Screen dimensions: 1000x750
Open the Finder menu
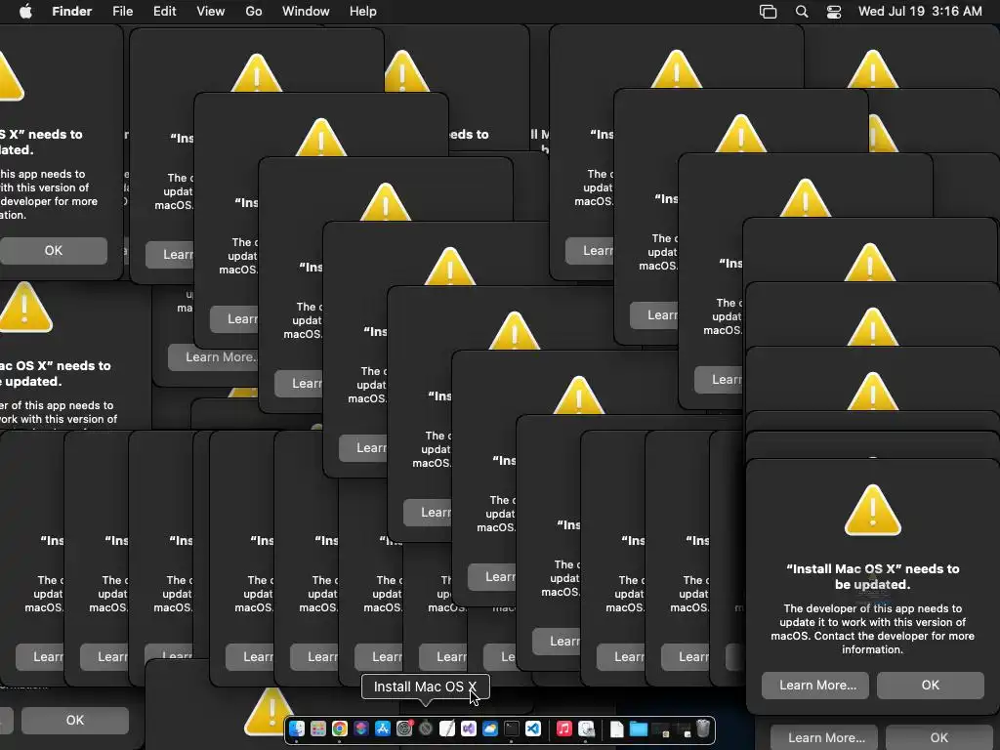(x=72, y=12)
